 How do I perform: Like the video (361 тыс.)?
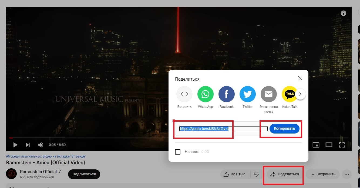point(235,174)
